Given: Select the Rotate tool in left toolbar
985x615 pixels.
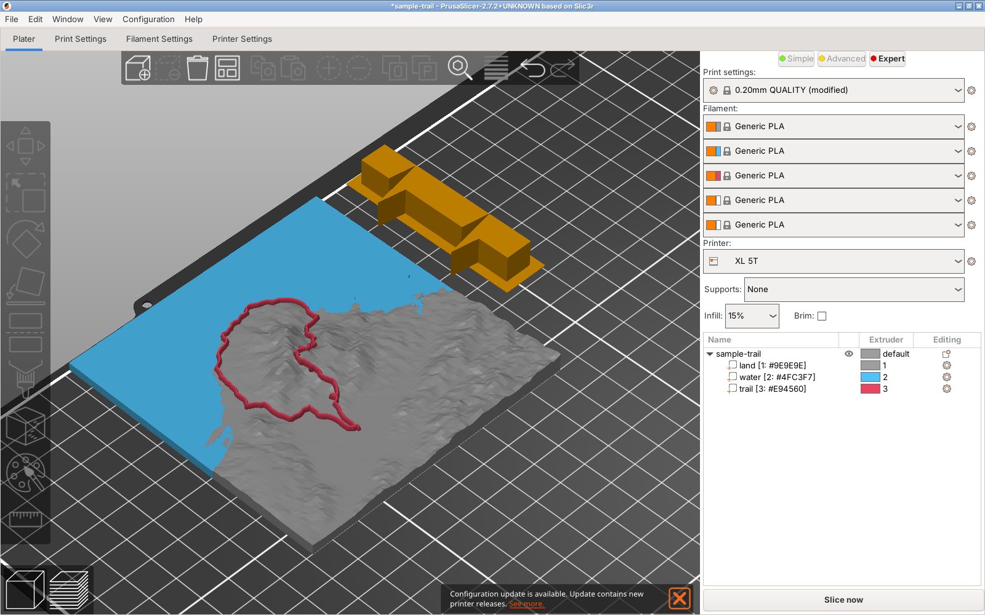Looking at the screenshot, I should [x=25, y=239].
